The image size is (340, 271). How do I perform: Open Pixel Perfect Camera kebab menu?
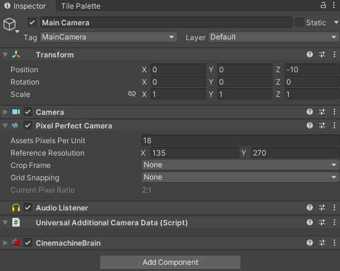[334, 125]
